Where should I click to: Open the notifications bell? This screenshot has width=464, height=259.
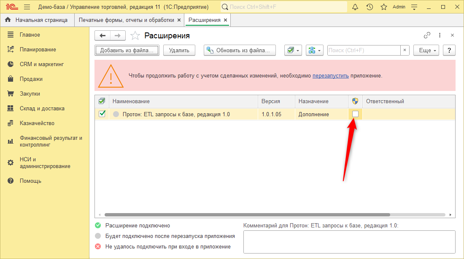click(355, 7)
